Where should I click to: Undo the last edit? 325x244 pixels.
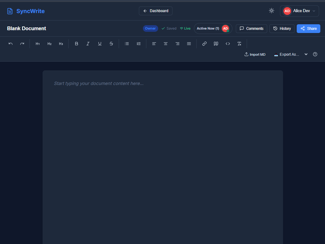[x=11, y=44]
